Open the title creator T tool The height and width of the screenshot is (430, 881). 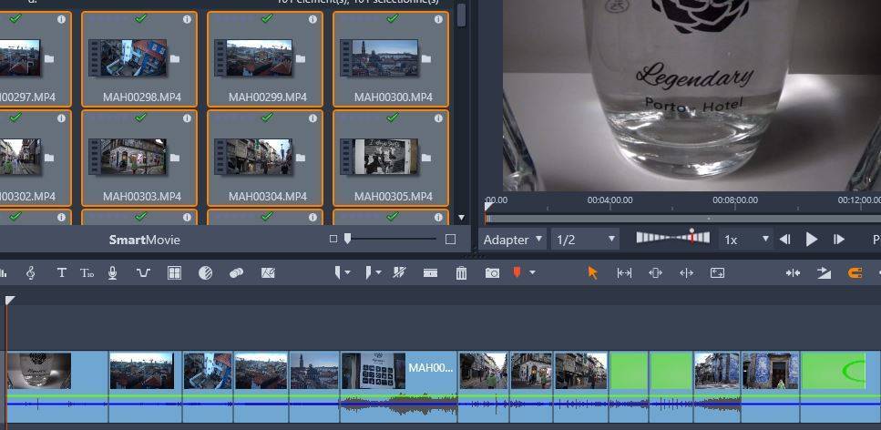62,272
